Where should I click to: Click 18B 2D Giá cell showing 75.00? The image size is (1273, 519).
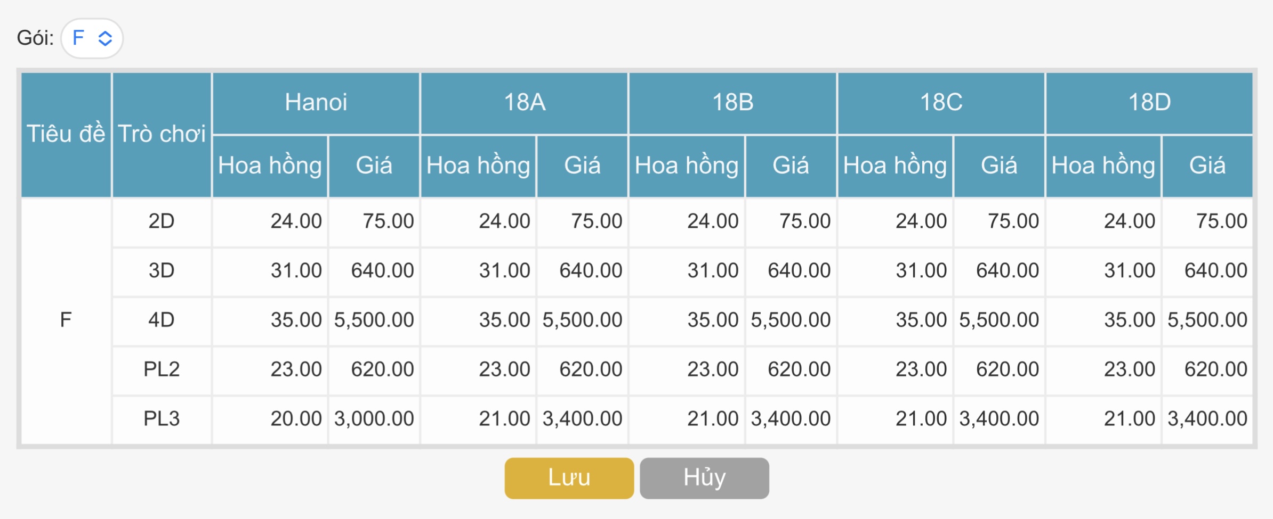point(791,221)
